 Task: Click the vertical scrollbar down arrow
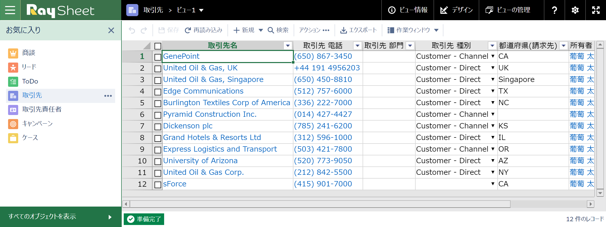pyautogui.click(x=600, y=193)
